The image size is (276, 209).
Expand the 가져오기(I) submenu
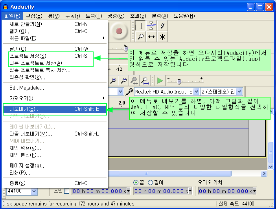pyautogui.click(x=55, y=98)
